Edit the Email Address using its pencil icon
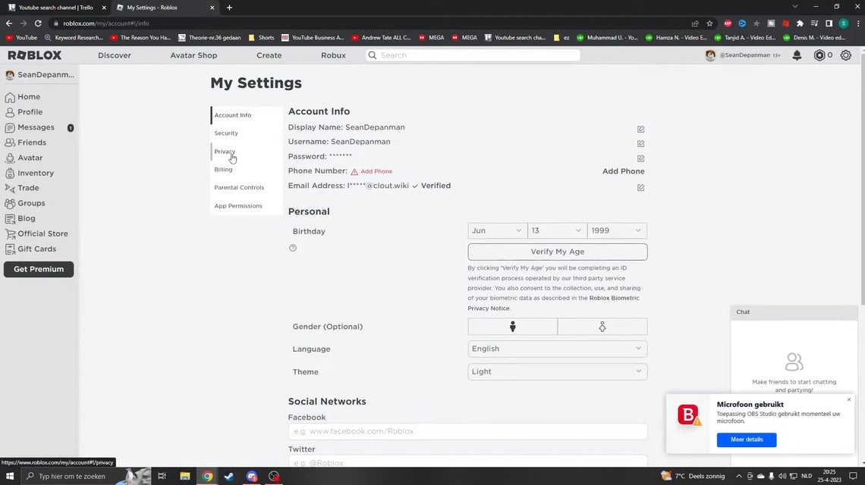The image size is (865, 485). 640,187
